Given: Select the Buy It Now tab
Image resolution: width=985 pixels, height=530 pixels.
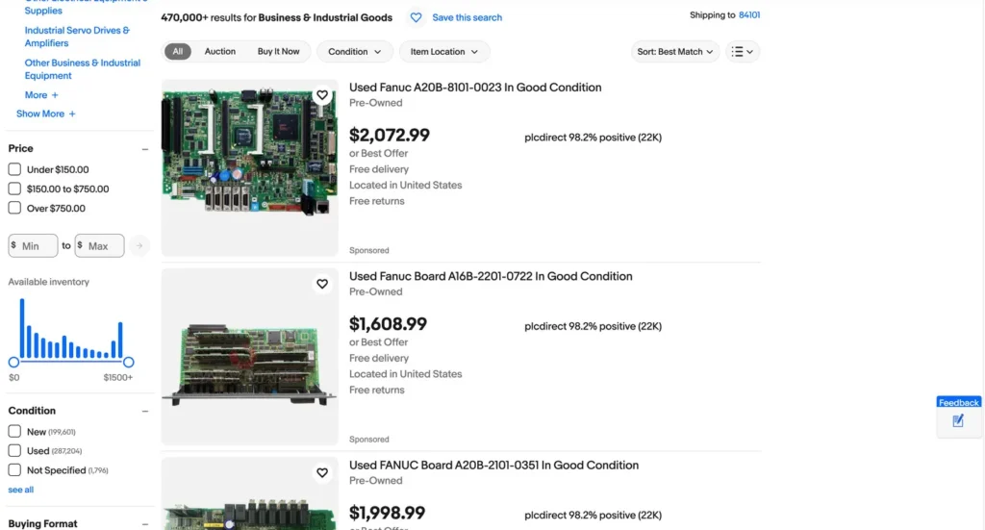Looking at the screenshot, I should [x=278, y=52].
